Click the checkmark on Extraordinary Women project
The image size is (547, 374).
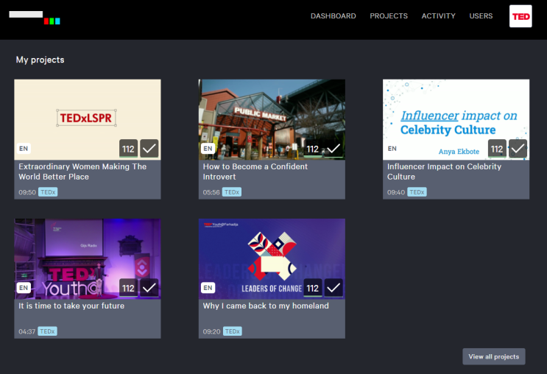(149, 149)
